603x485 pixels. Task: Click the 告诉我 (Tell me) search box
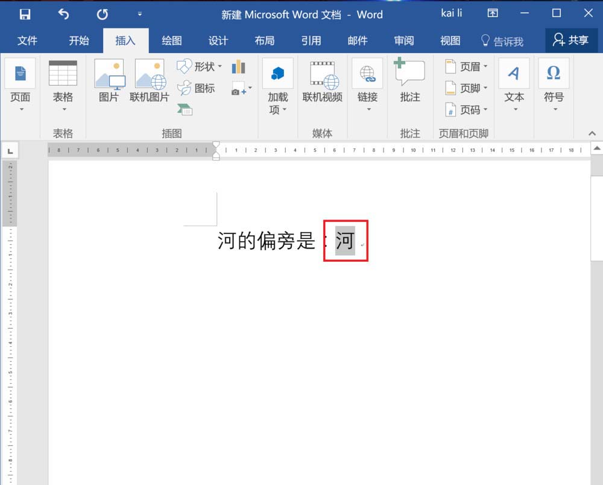coord(502,41)
